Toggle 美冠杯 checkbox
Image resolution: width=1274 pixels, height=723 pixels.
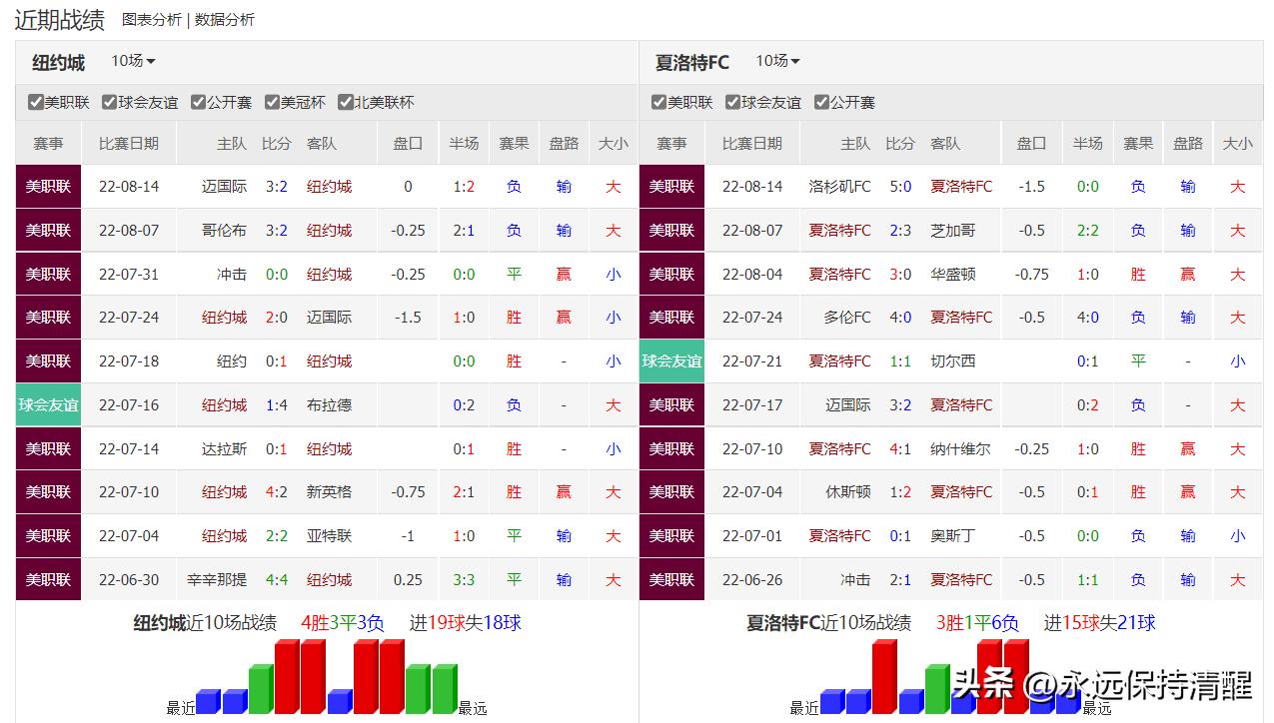272,102
